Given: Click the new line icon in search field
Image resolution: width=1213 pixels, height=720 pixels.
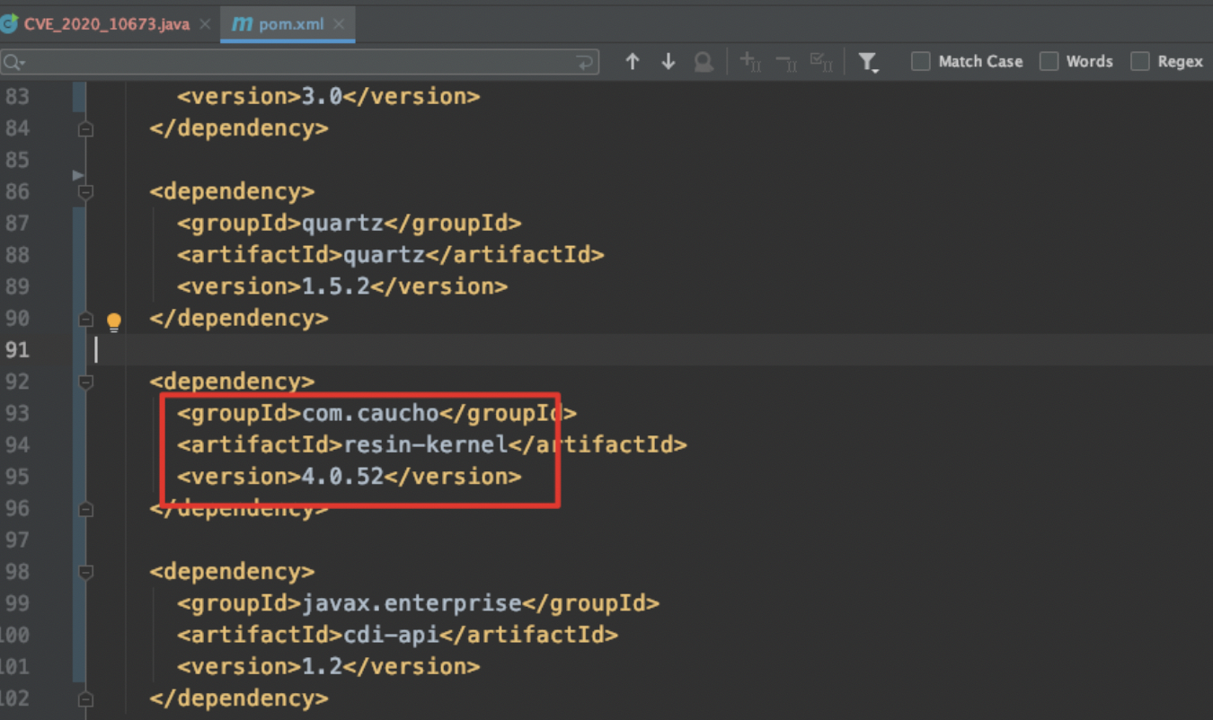Looking at the screenshot, I should tap(585, 62).
